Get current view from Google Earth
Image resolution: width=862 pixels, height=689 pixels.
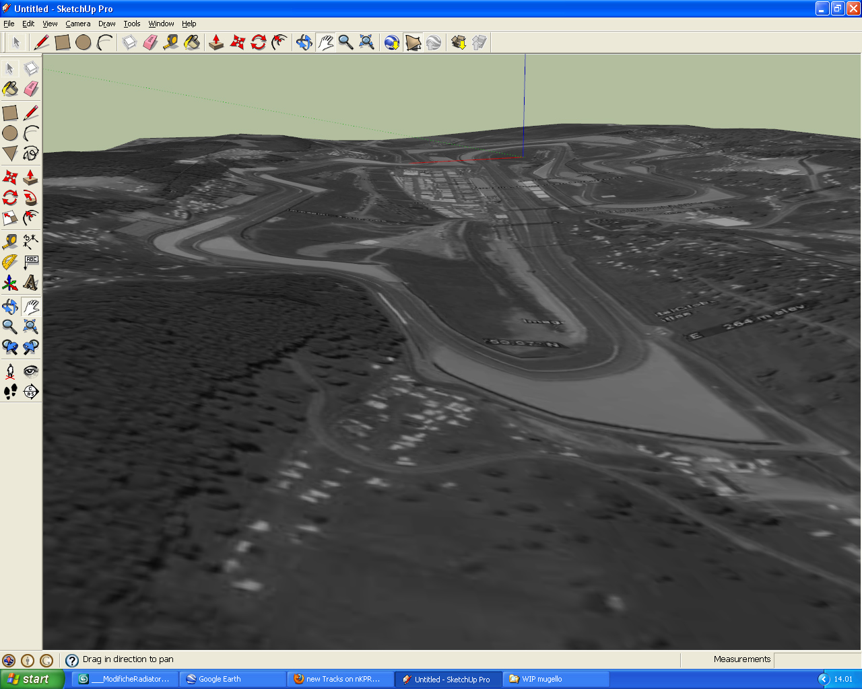click(392, 43)
